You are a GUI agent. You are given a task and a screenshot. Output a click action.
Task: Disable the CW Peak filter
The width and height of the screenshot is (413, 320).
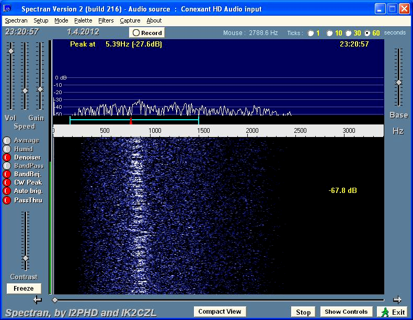pos(7,182)
